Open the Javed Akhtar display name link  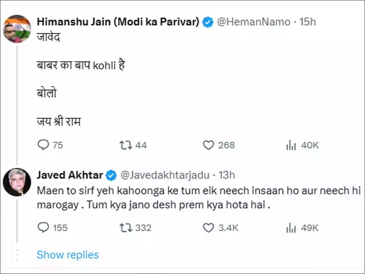pyautogui.click(x=70, y=175)
